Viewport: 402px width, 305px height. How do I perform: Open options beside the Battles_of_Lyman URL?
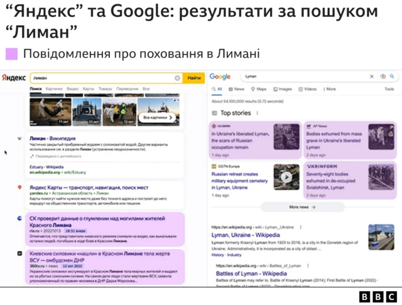point(308,266)
